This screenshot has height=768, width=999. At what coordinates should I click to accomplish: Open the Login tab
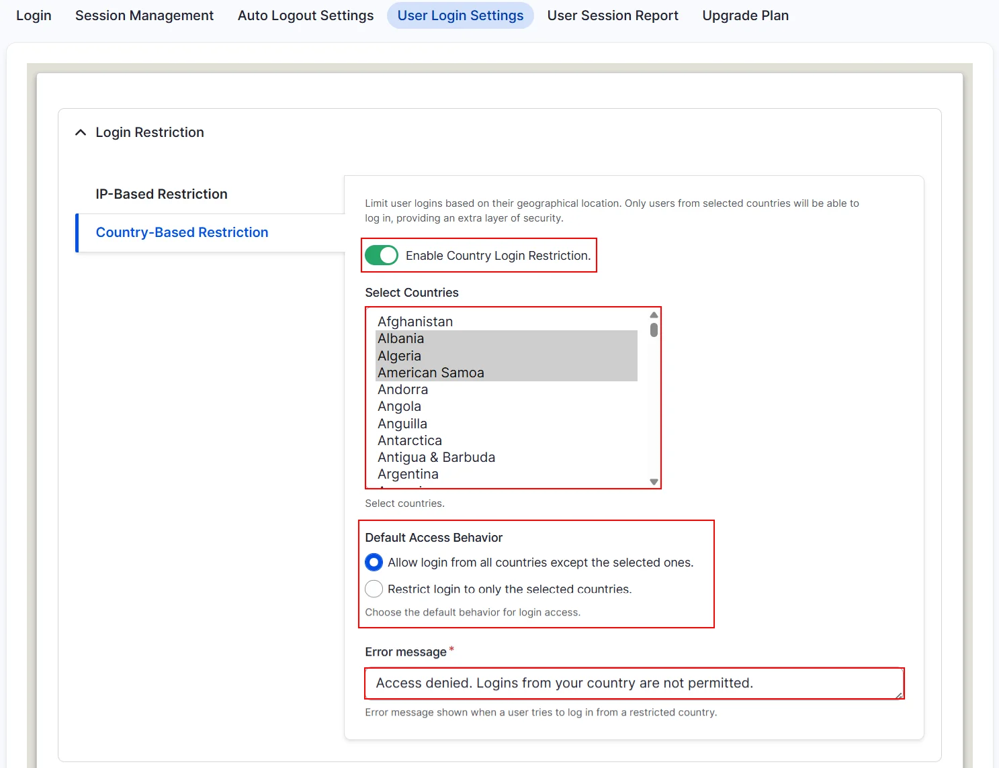click(34, 15)
